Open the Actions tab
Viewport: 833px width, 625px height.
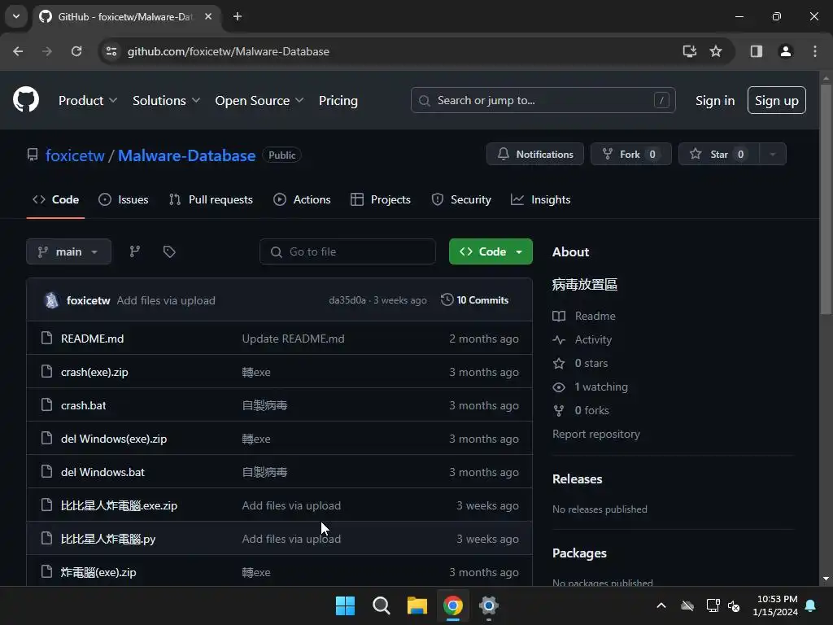302,199
